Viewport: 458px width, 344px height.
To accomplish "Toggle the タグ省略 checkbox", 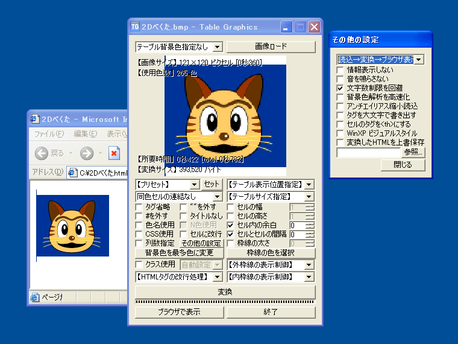I will [139, 207].
